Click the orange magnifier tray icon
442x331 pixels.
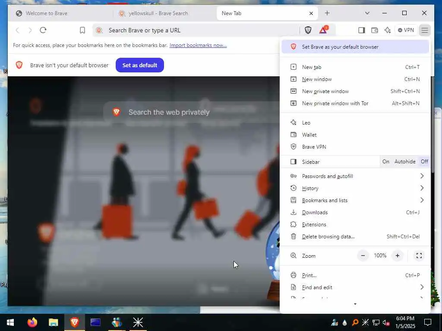[355, 322]
